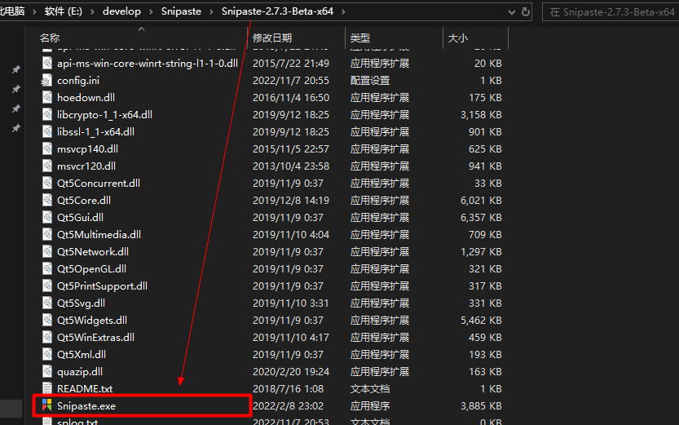Click the libcrypto-1_1-x64.dll file icon
The image size is (679, 425).
coord(46,115)
